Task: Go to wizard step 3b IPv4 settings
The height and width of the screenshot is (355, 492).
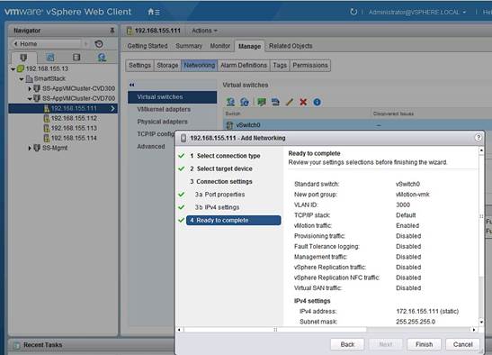Action: click(217, 207)
